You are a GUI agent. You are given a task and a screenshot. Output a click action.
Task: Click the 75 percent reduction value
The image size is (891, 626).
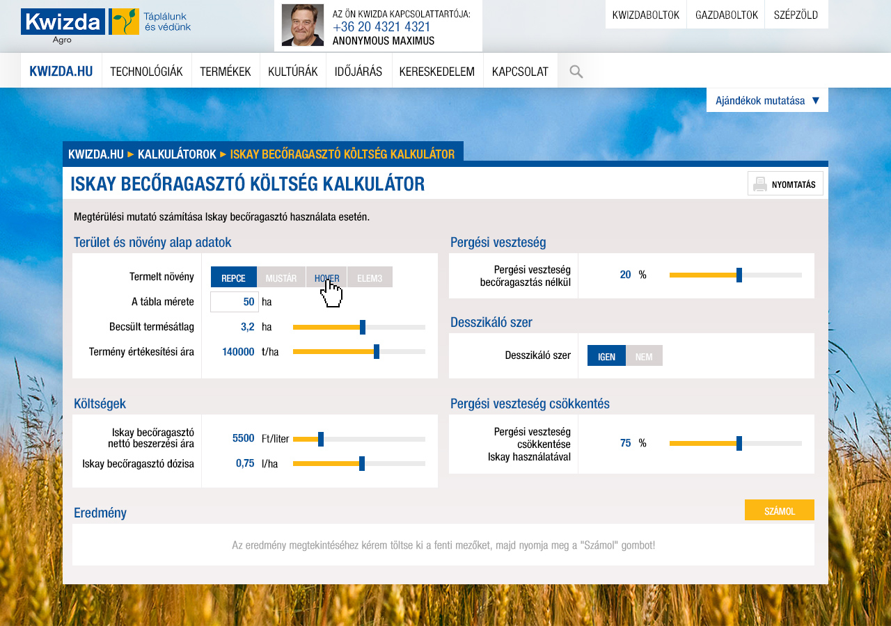click(x=625, y=443)
